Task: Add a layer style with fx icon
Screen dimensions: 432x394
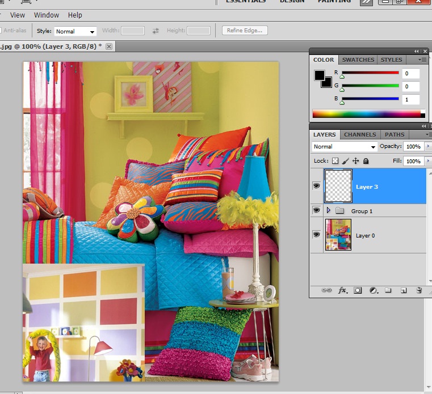Action: coord(342,290)
